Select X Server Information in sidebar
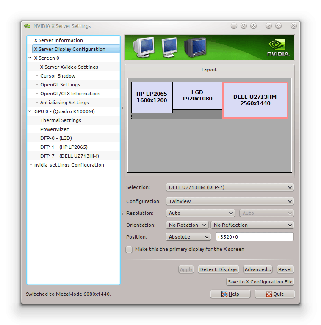 tap(58, 40)
